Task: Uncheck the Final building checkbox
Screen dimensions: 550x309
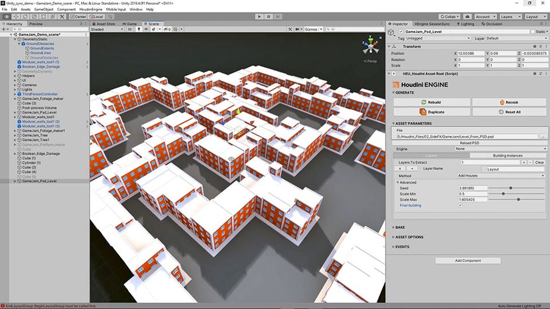Action: 460,205
